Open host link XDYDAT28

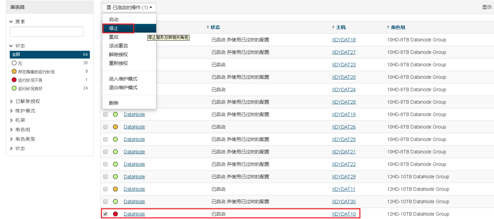click(344, 102)
